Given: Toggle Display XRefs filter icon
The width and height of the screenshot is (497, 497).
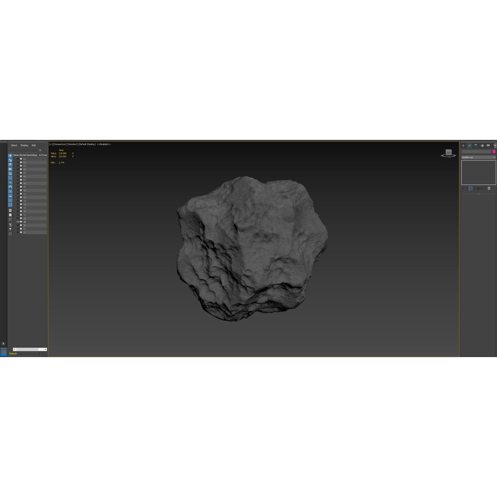Looking at the screenshot, I should click(x=10, y=187).
